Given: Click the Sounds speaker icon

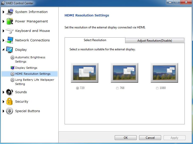Looking at the screenshot, I should tap(9, 92).
